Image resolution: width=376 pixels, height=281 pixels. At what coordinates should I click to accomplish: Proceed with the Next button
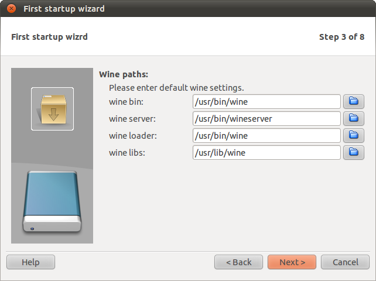pyautogui.click(x=292, y=262)
